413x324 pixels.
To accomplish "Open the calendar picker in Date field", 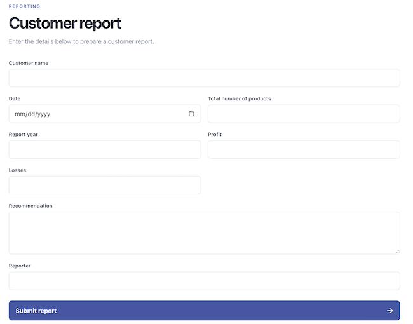I will (191, 114).
